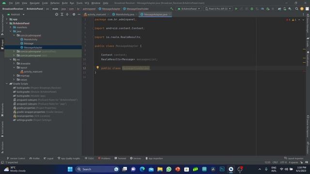Open Device Manager phone icon in toolbar
This screenshot has width=310, height=174.
(x=285, y=9)
